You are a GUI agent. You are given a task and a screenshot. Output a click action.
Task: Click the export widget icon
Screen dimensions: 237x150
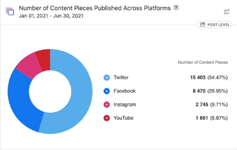point(226,12)
